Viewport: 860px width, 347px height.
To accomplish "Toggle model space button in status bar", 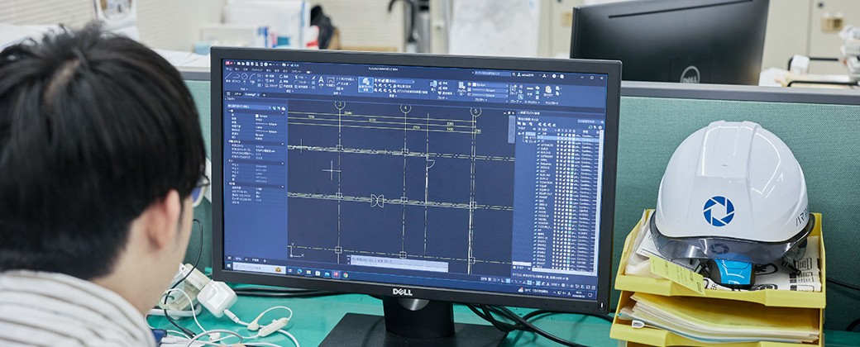I will 484,279.
